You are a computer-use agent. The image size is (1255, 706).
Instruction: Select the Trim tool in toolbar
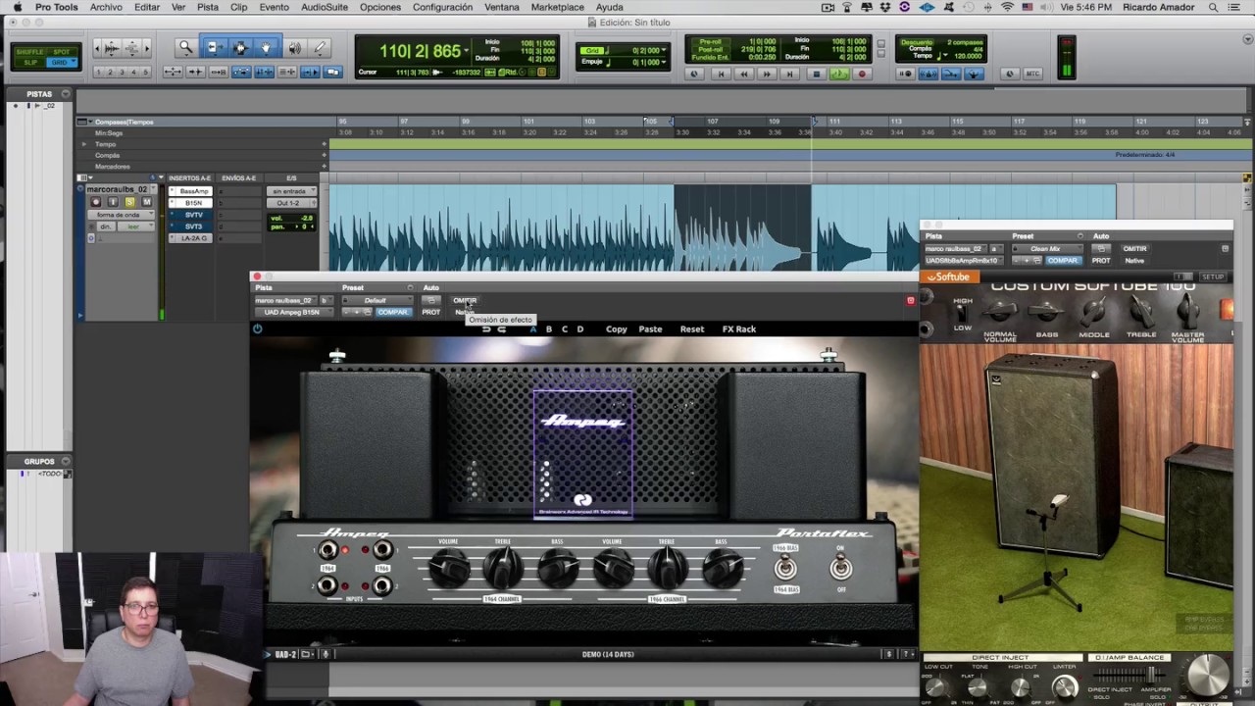click(214, 47)
